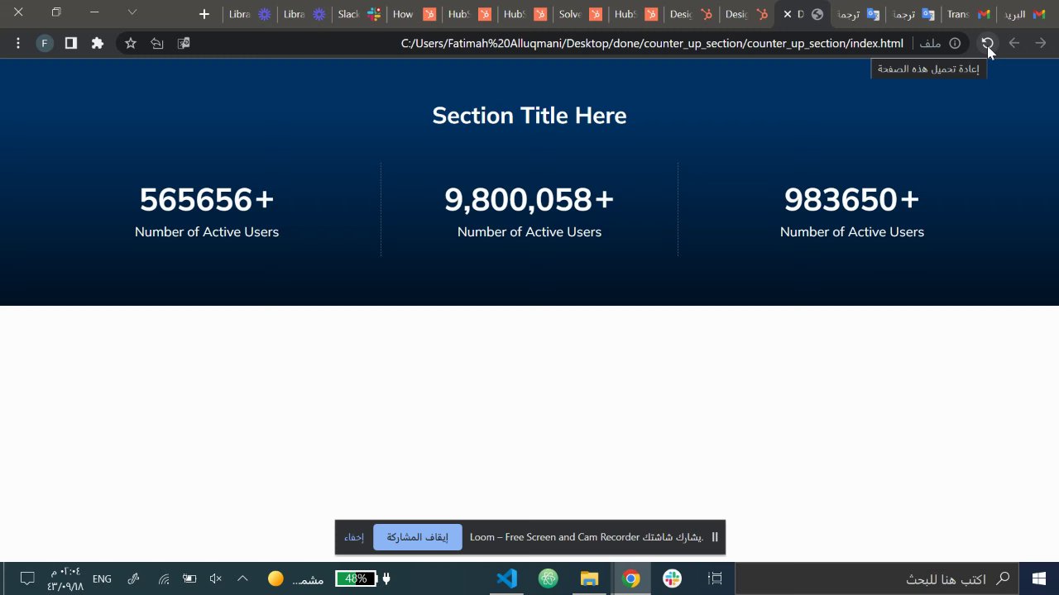The width and height of the screenshot is (1059, 595).
Task: Click Number of Active Users under 9,800,058+
Action: click(x=529, y=232)
